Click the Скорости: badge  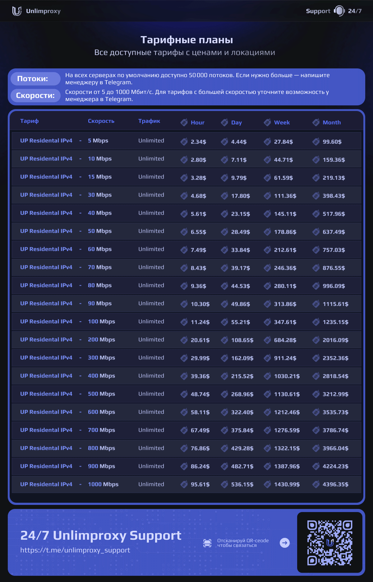click(x=35, y=95)
